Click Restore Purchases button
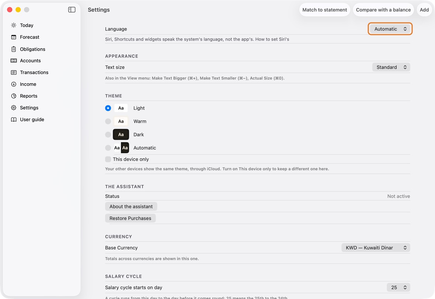Image resolution: width=435 pixels, height=299 pixels. click(x=130, y=218)
